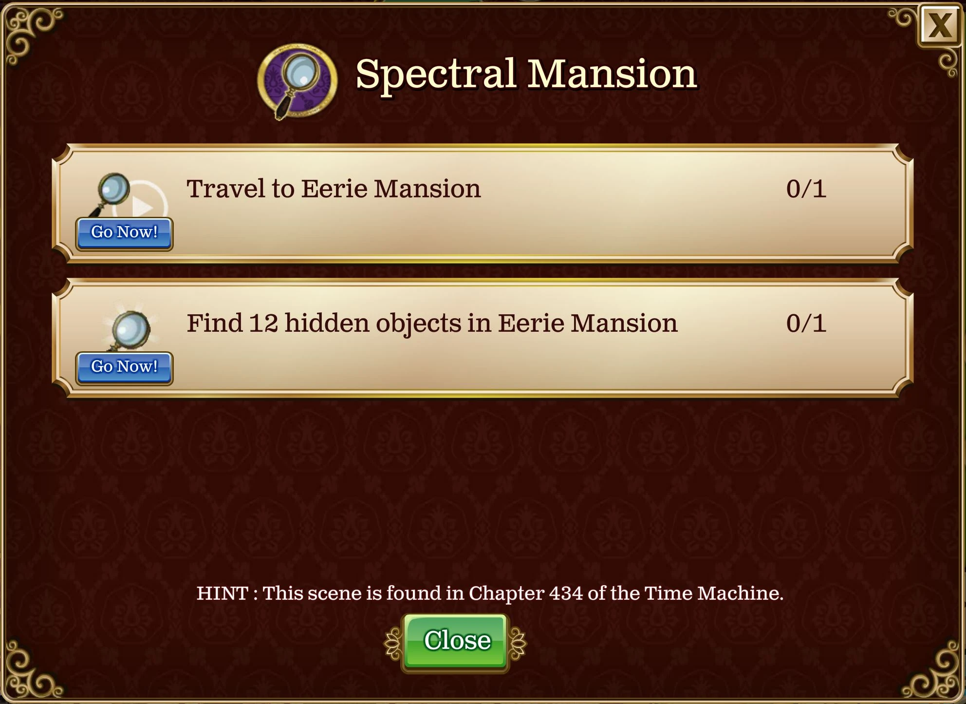
Task: Click the 0/1 progress counter for the travel task
Action: (806, 189)
